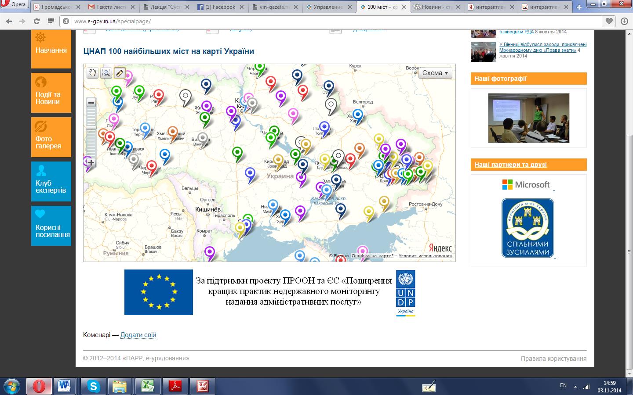Click the Додати свій comment link
Screen dimensions: 633x395
point(138,335)
